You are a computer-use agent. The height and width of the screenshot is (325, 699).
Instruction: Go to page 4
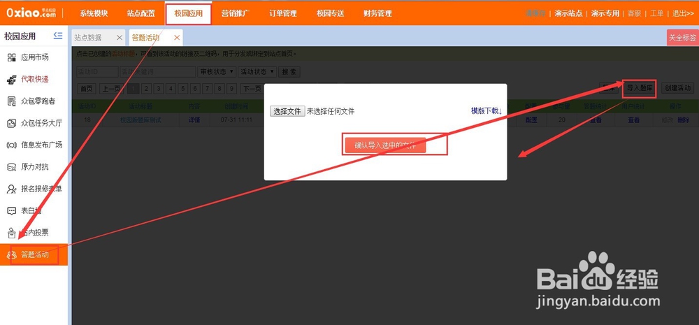(x=171, y=88)
